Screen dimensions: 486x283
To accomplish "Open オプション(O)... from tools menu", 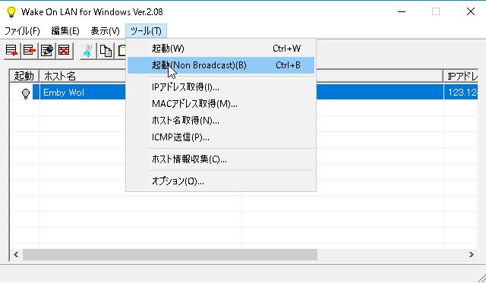I will click(x=221, y=181).
